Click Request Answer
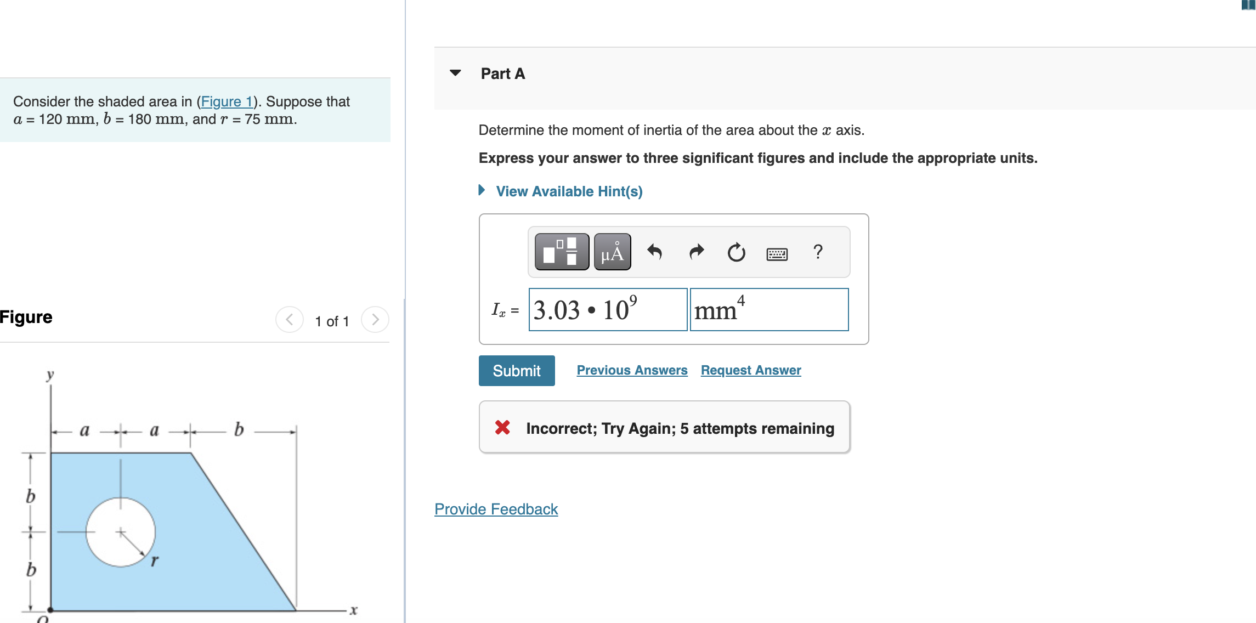This screenshot has width=1256, height=623. 750,370
